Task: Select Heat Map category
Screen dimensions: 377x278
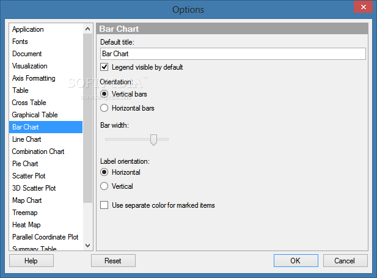Action: coord(46,225)
